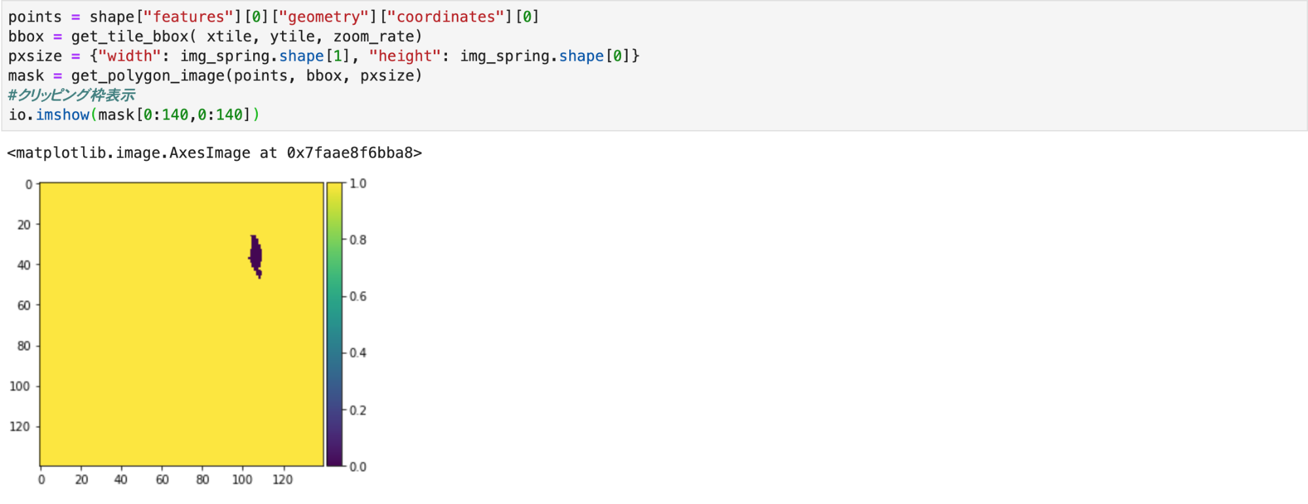Viewport: 1308px width, 504px height.
Task: Click the matplotlib.image.AxesImage output text
Action: point(215,153)
